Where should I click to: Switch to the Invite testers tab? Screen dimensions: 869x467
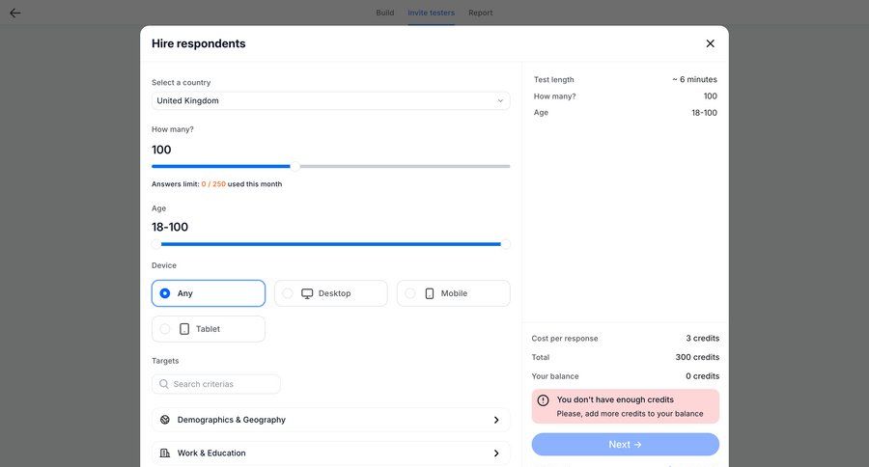point(432,13)
